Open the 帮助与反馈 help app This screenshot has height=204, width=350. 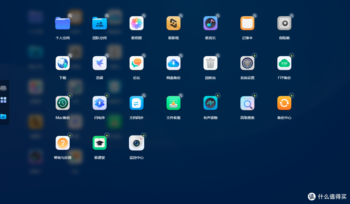click(x=63, y=143)
